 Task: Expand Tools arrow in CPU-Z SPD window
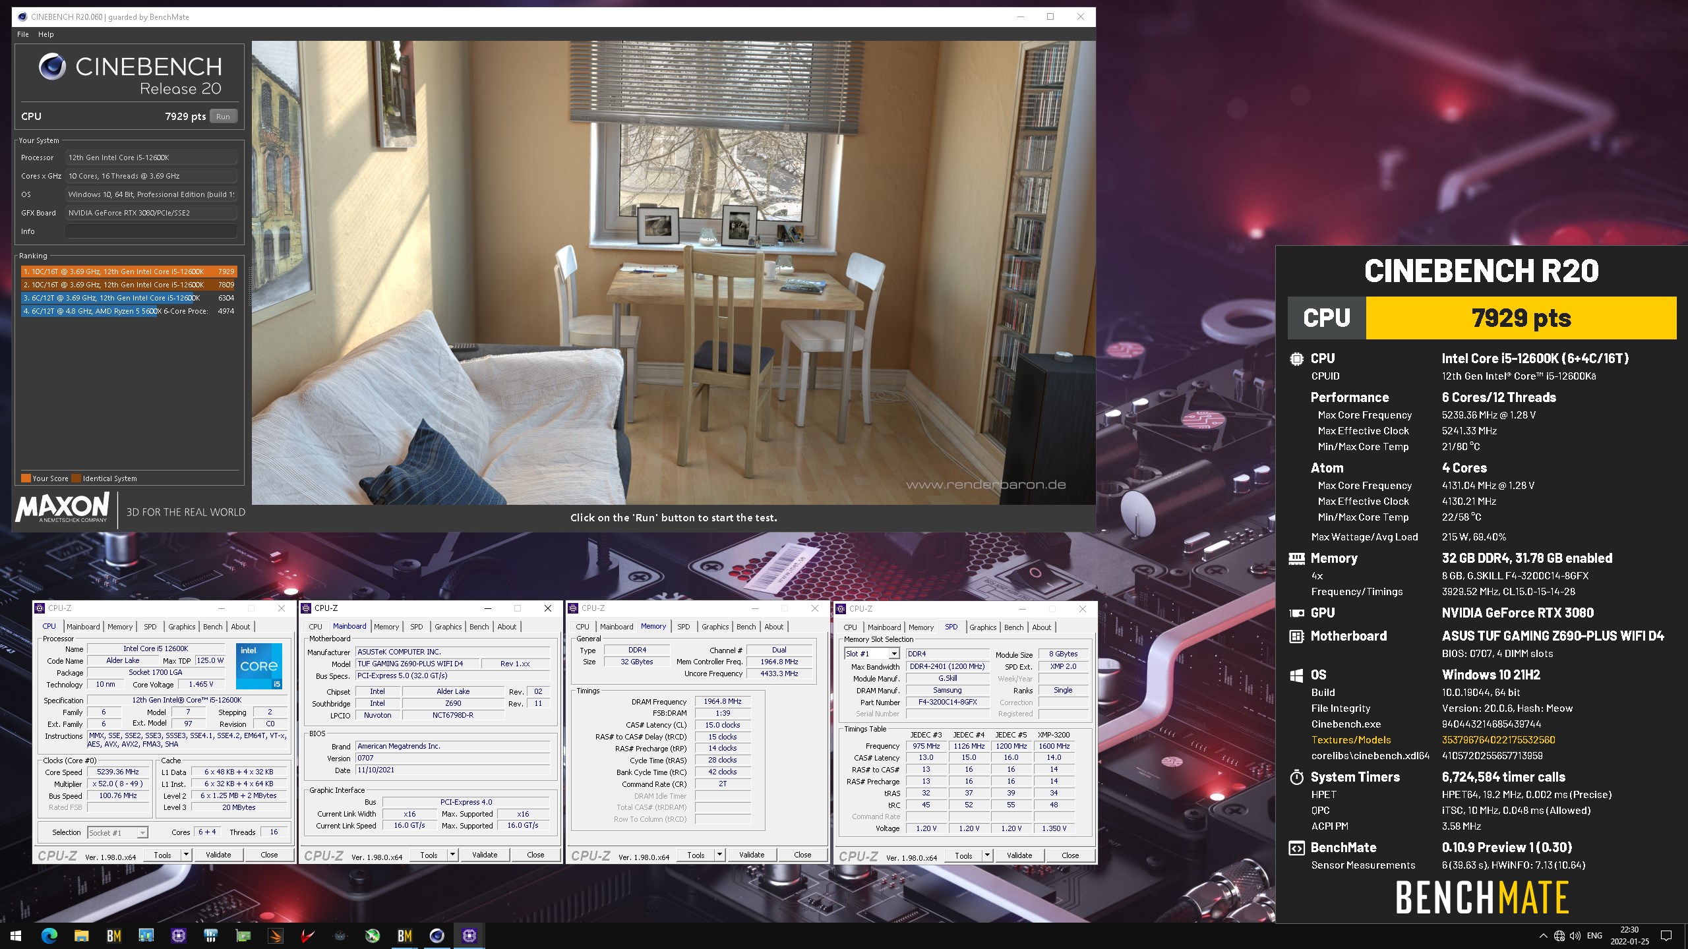[x=987, y=855]
